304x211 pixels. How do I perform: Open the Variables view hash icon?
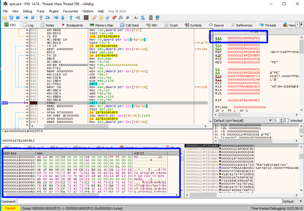(127, 18)
